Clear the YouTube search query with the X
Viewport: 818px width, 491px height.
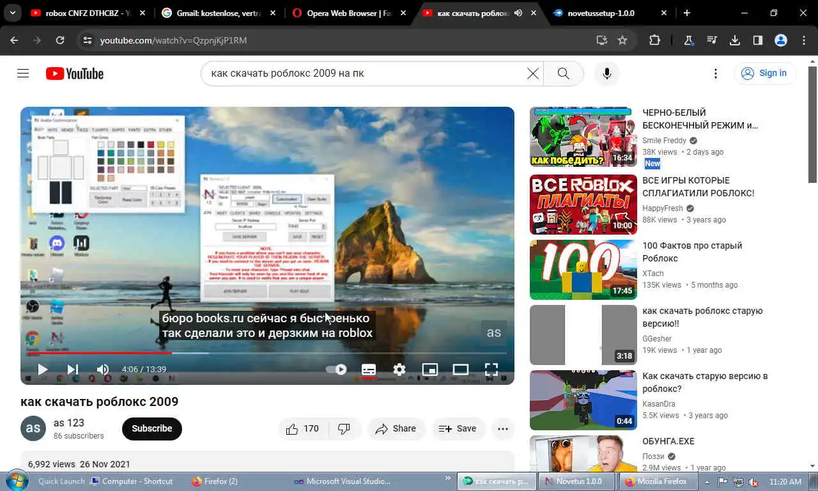click(x=532, y=74)
